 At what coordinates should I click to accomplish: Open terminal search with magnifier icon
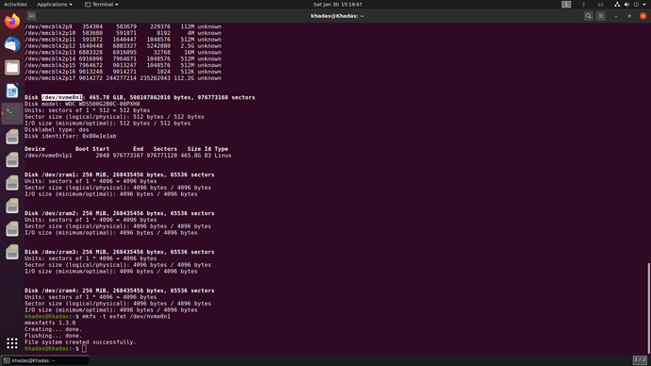(x=589, y=16)
